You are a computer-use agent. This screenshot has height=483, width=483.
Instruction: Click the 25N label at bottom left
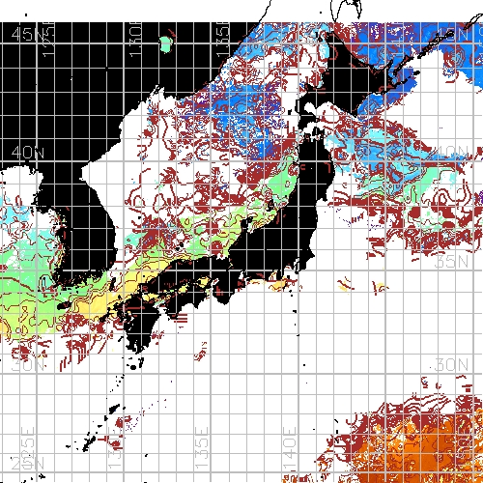27,464
